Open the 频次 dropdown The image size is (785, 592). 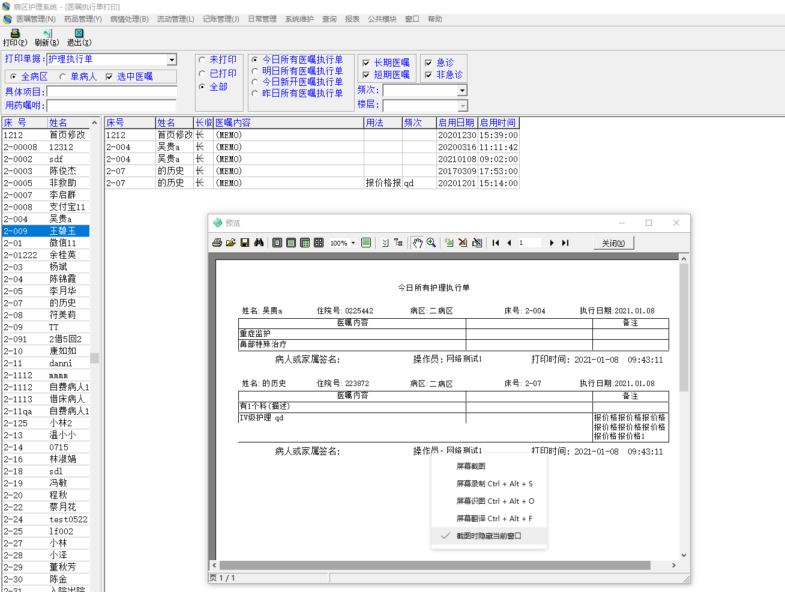point(462,90)
